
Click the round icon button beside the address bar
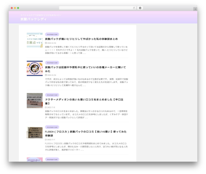point(140,8)
